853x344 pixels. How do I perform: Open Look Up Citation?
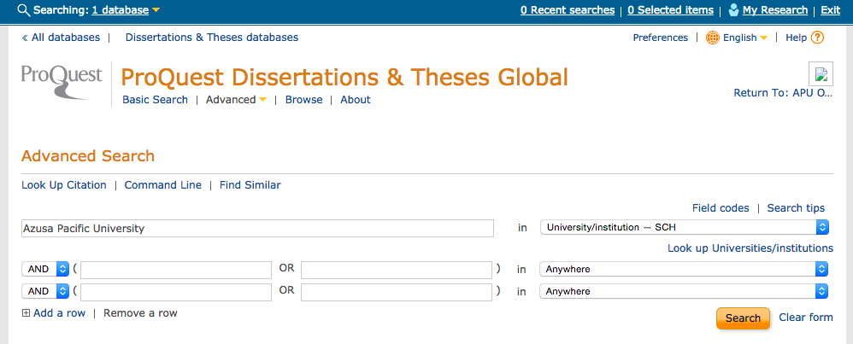(64, 184)
